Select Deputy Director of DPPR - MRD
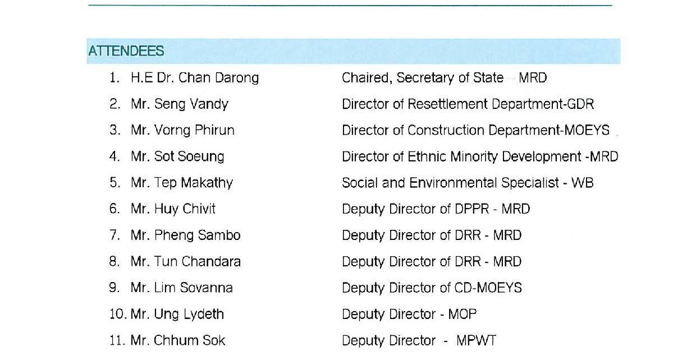696x356 pixels. (436, 209)
